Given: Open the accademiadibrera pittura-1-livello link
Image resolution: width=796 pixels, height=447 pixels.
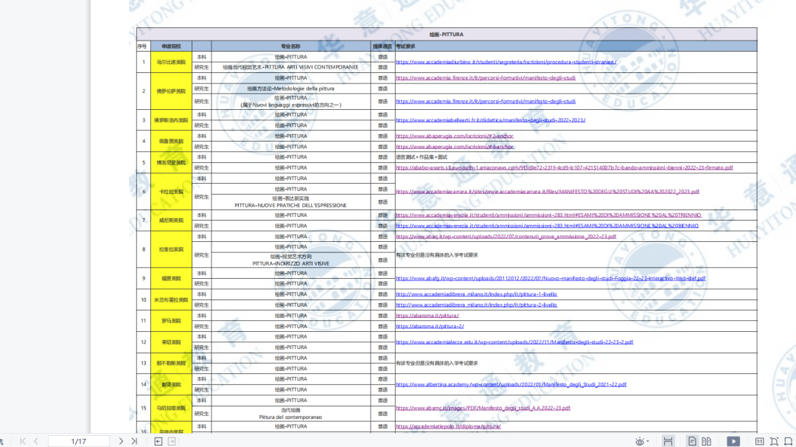Looking at the screenshot, I should [x=476, y=294].
